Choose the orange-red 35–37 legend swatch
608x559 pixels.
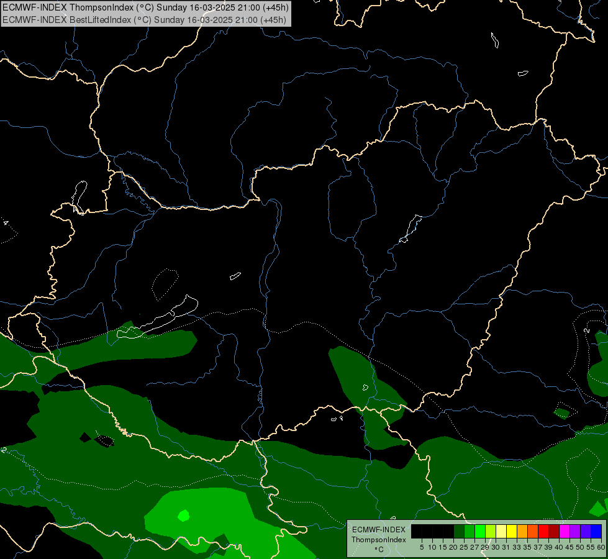point(532,532)
